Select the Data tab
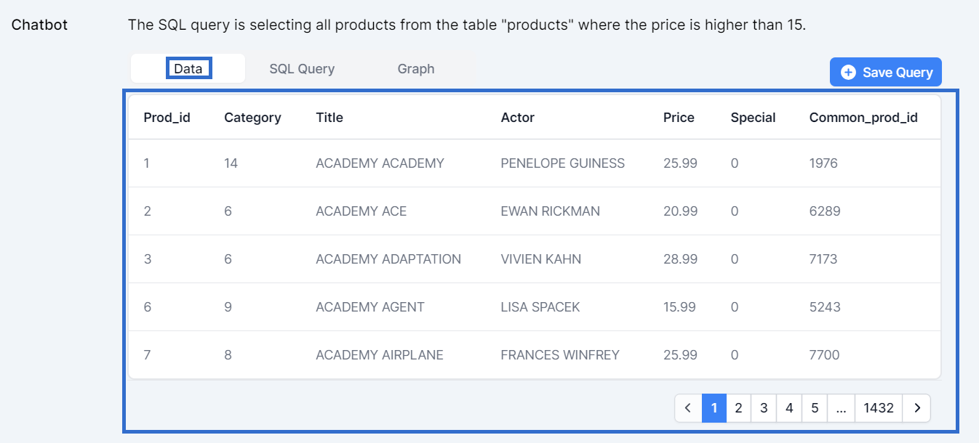979x443 pixels. [x=188, y=69]
